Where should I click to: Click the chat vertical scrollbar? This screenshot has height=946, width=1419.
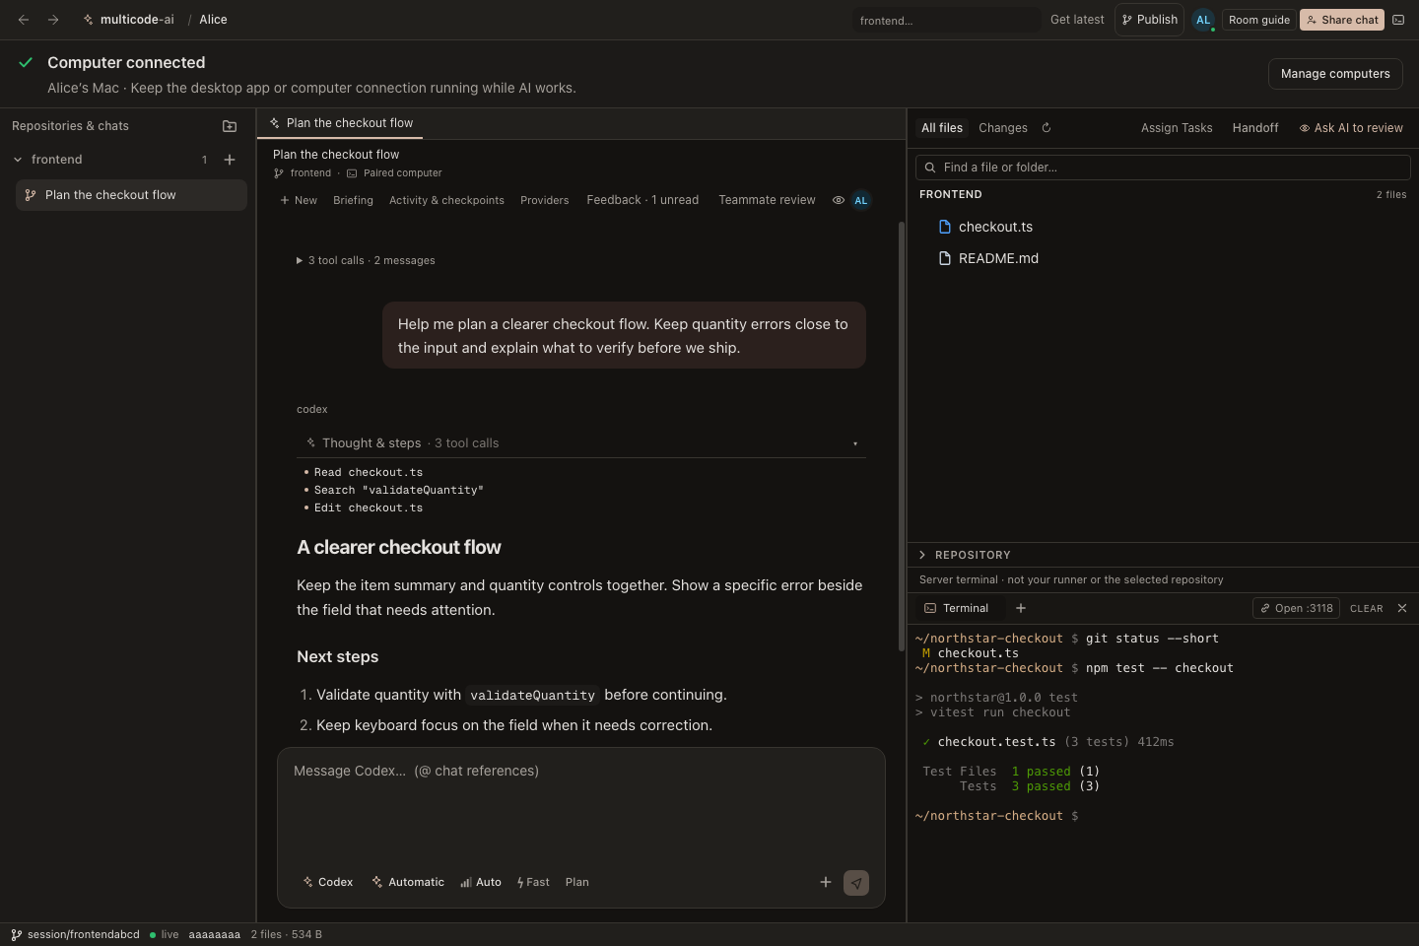point(901,436)
